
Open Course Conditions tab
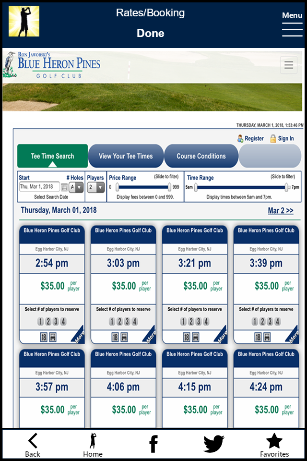tap(201, 156)
